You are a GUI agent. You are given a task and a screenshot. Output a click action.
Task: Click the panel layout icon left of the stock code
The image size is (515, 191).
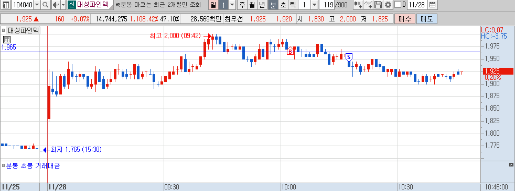click(x=6, y=5)
